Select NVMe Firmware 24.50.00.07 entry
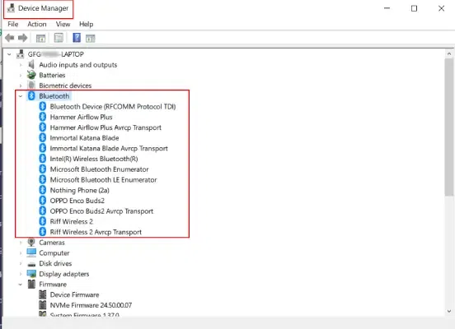This screenshot has height=329, width=455. 91,305
